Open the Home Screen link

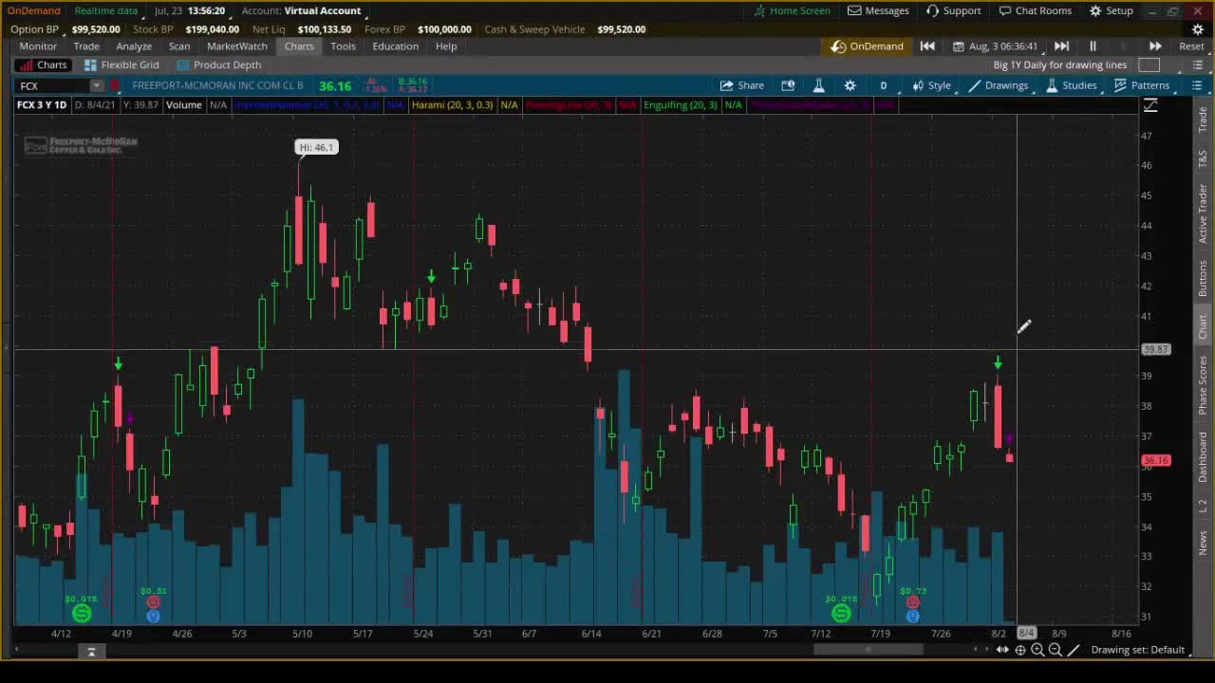(x=792, y=10)
